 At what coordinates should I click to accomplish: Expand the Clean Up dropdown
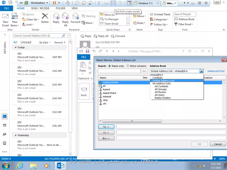[x=38, y=19]
